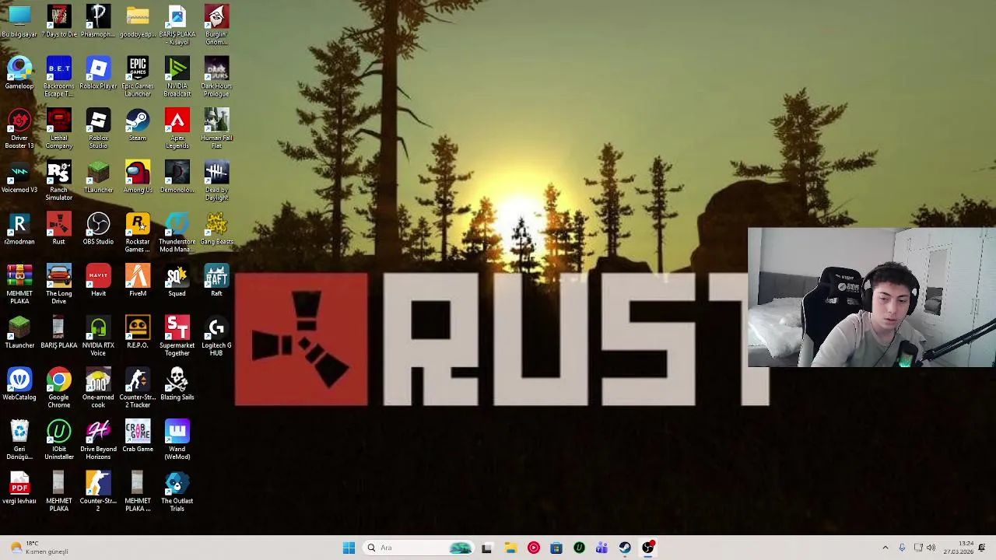Open the Bu bilgisayar desktop icon
The height and width of the screenshot is (560, 996).
[x=19, y=21]
